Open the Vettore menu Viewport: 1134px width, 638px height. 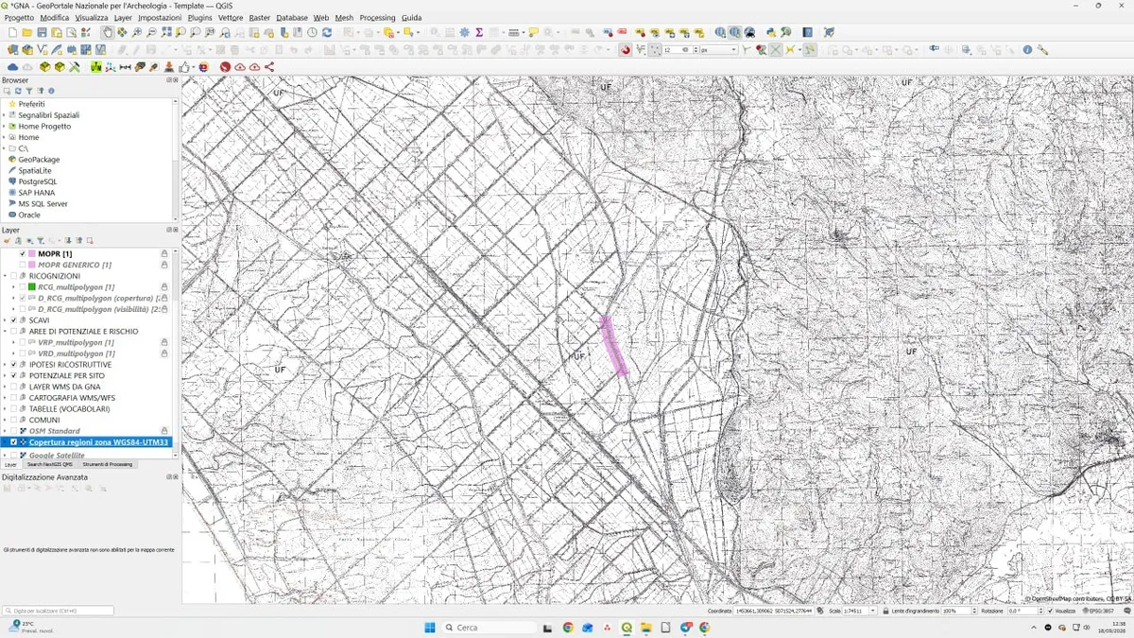pos(231,18)
